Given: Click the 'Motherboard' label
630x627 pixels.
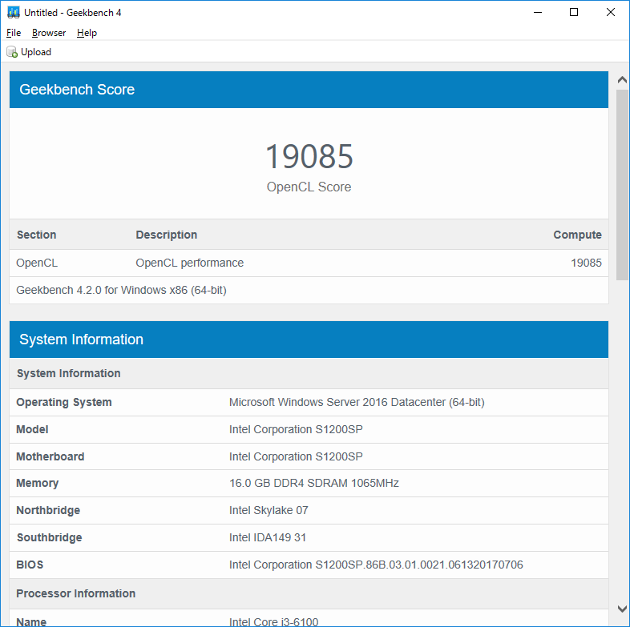Looking at the screenshot, I should [x=50, y=456].
